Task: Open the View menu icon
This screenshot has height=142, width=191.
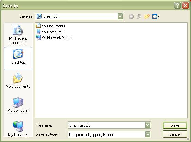Action: [156, 16]
